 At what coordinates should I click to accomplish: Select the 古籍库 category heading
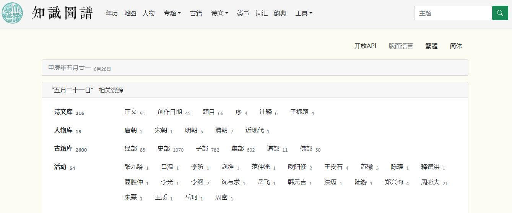pos(63,149)
